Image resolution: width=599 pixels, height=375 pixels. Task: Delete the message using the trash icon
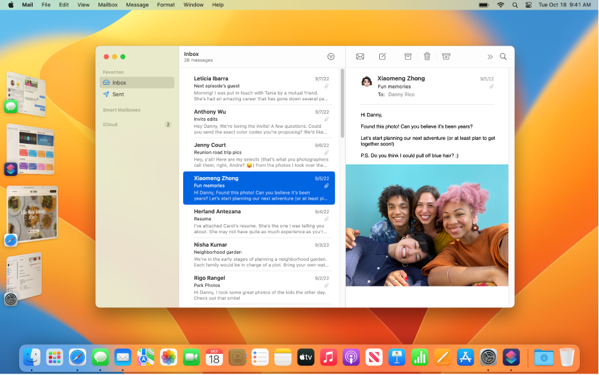click(x=427, y=57)
